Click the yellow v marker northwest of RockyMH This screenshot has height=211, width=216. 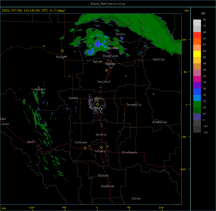[44, 46]
